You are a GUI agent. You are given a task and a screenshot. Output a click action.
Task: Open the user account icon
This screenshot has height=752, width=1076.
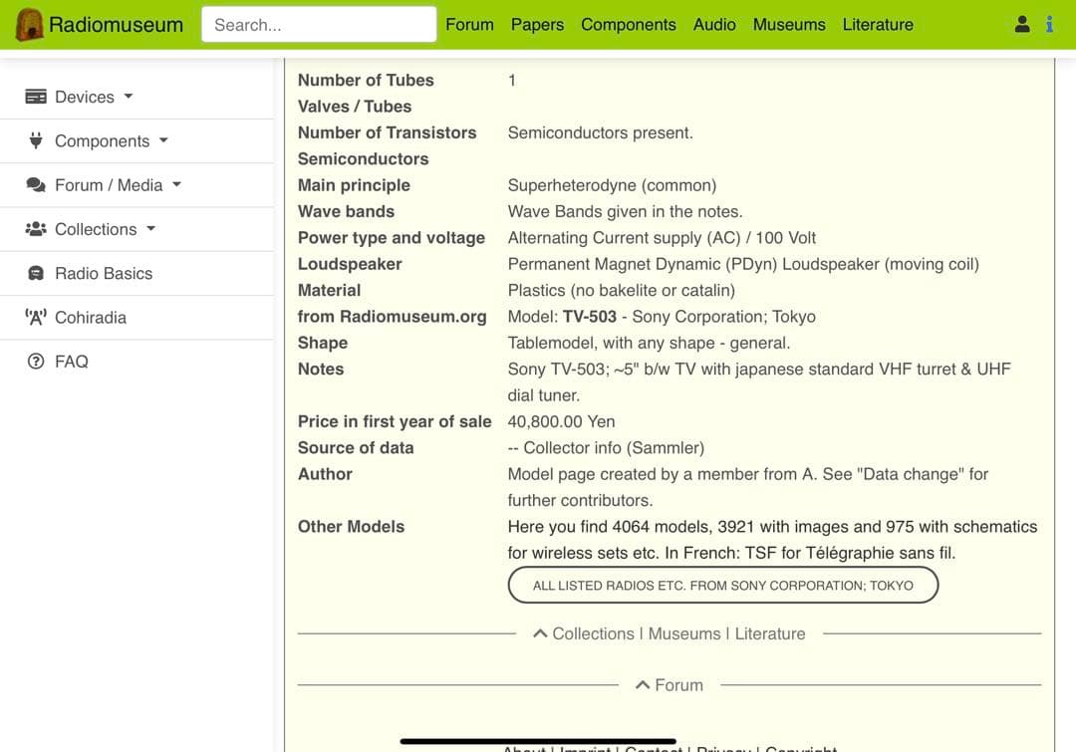[x=1022, y=24]
